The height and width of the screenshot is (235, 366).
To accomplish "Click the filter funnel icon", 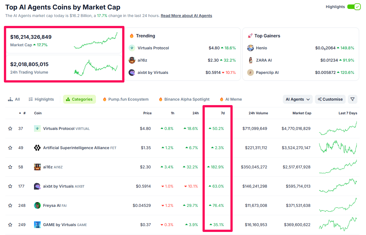I will (x=353, y=99).
